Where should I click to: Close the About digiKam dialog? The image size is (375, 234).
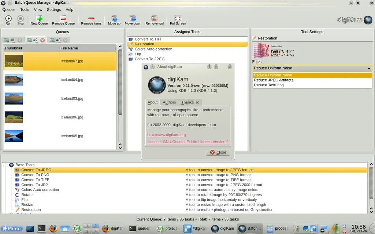[218, 152]
